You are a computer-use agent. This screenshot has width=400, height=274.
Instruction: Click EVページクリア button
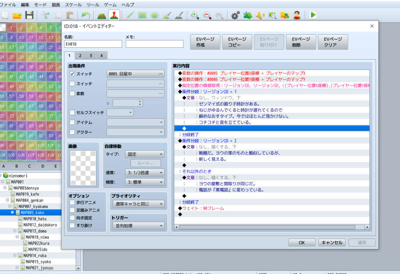[x=333, y=42]
